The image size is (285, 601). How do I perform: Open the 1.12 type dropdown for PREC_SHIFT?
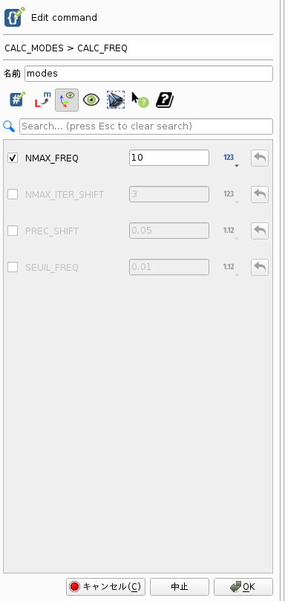coord(231,231)
